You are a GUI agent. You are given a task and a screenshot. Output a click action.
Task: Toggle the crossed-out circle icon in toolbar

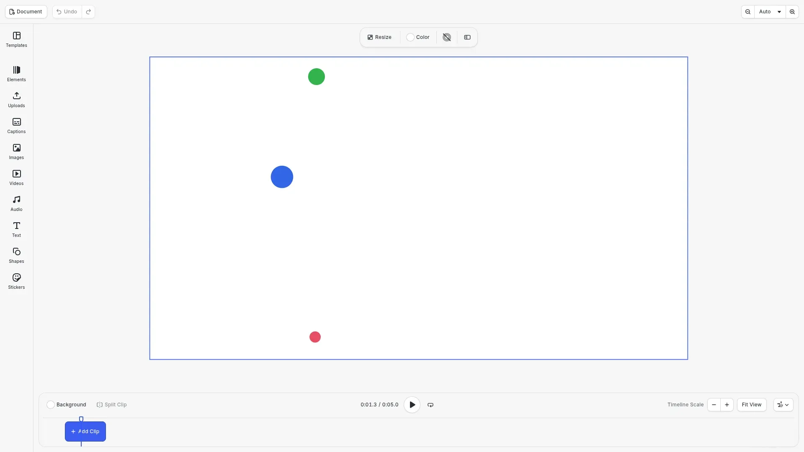(447, 37)
